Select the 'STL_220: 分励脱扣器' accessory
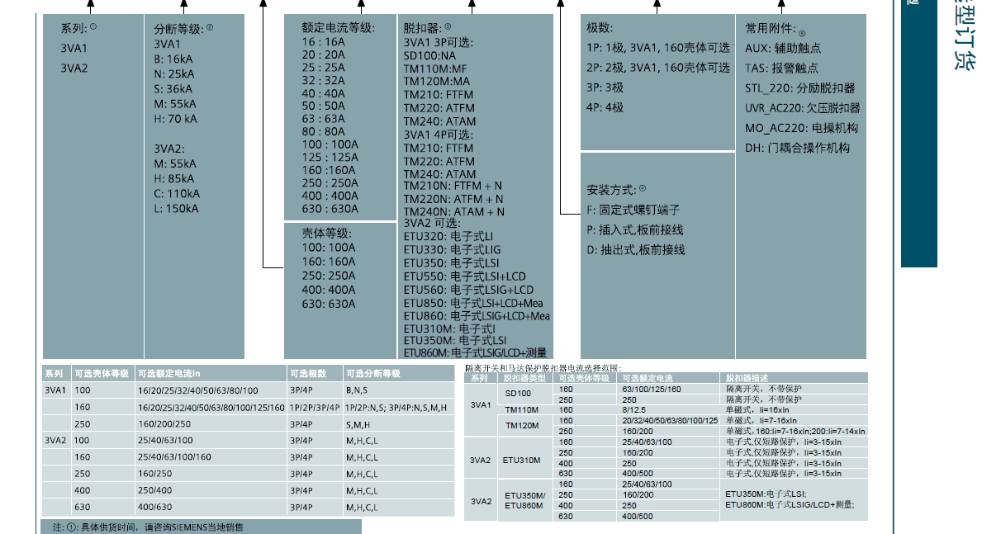Screen dimensions: 1001x534 [x=800, y=88]
